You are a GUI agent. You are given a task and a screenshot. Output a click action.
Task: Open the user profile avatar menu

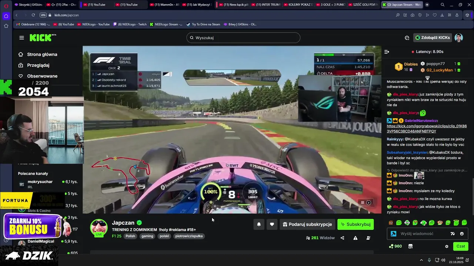458,38
